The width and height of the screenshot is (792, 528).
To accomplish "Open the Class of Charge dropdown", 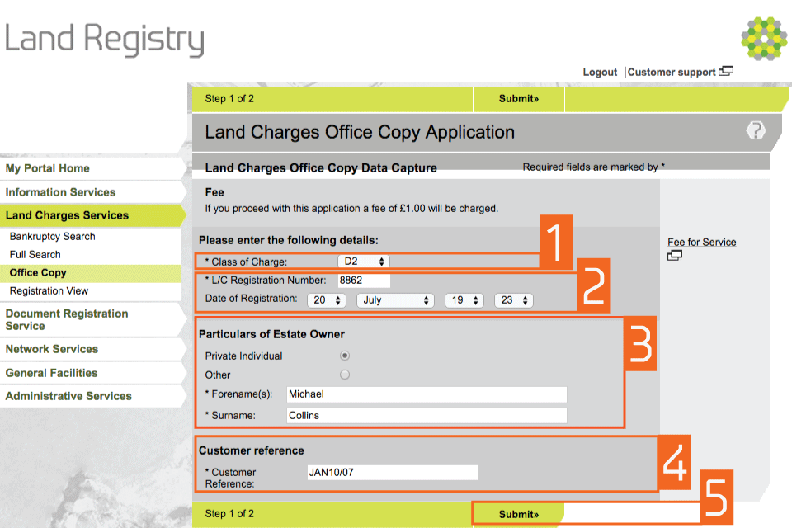I will (364, 262).
